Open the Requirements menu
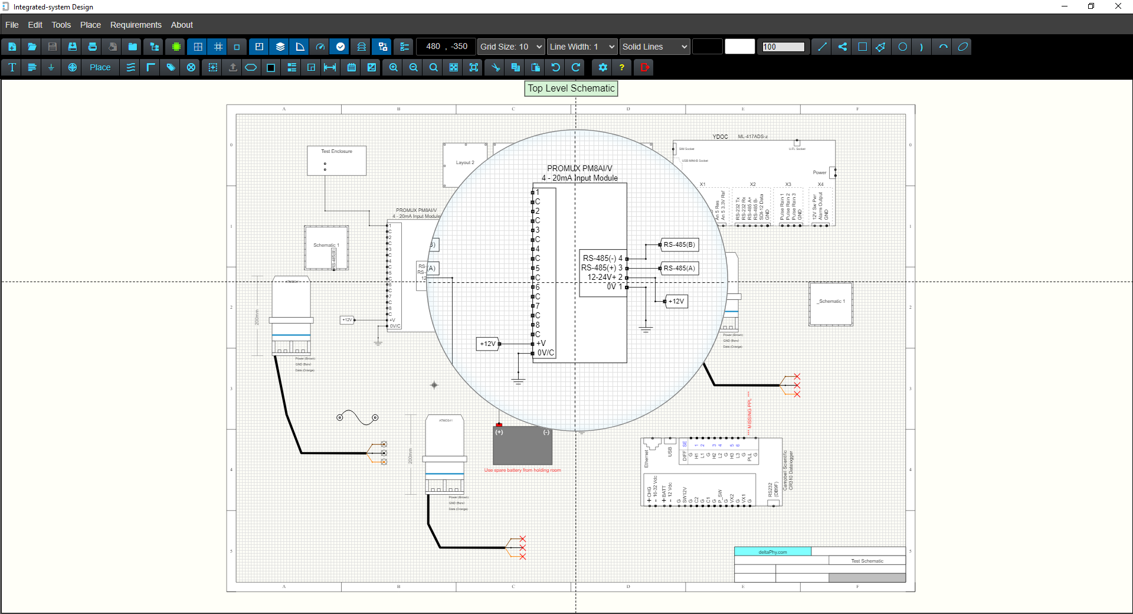The height and width of the screenshot is (614, 1133). click(136, 25)
